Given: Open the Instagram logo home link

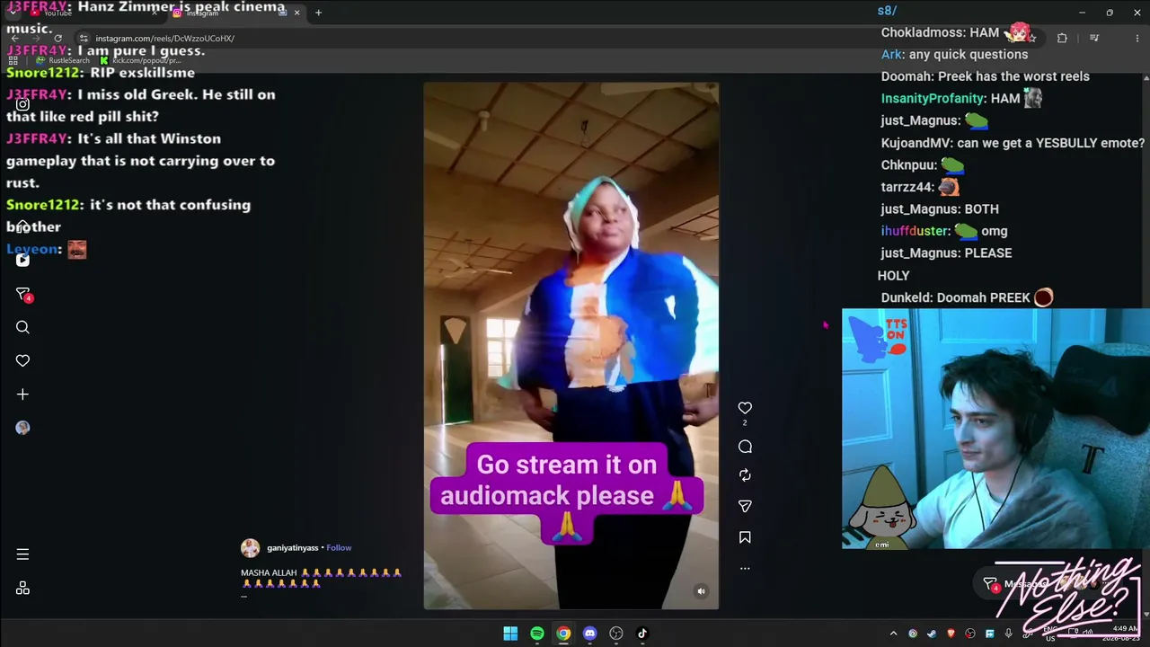Looking at the screenshot, I should (22, 104).
